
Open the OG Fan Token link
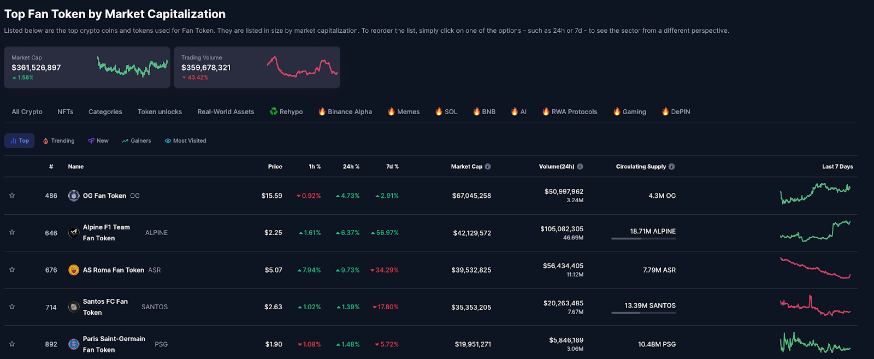click(104, 196)
